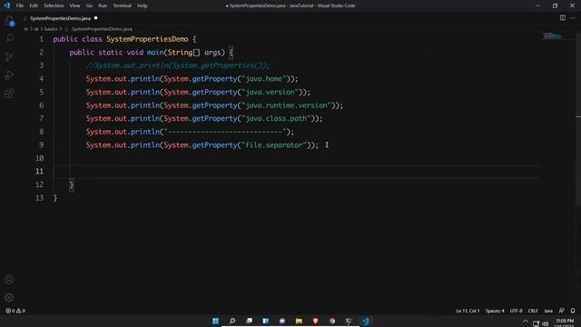Image resolution: width=581 pixels, height=327 pixels.
Task: Open File Explorer on taskbar
Action: click(x=299, y=321)
